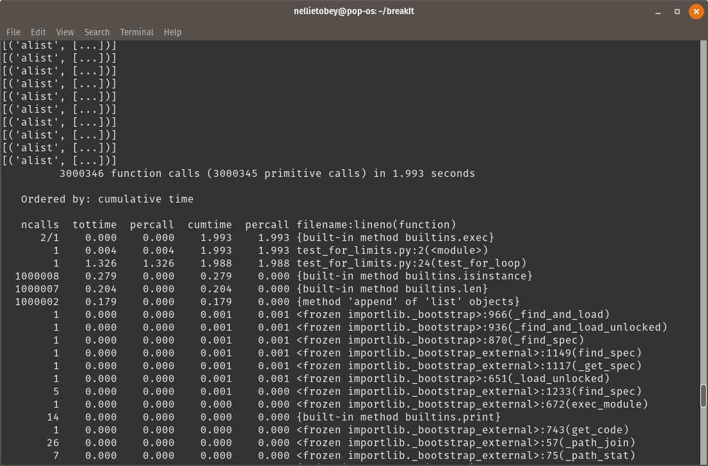Open the Search menu
Viewport: 708px width, 466px height.
[97, 32]
